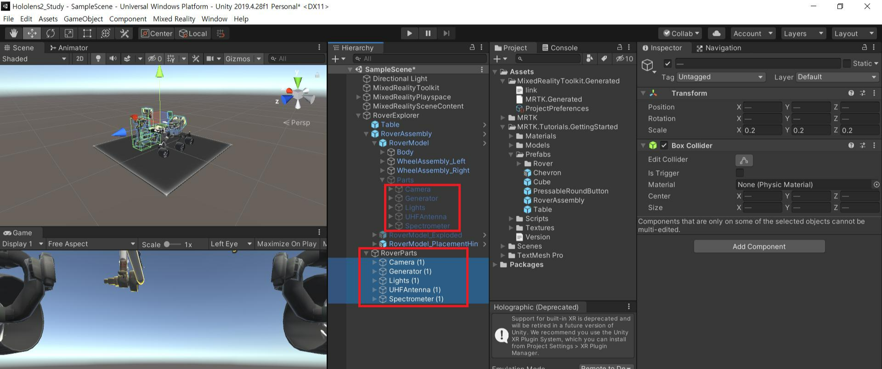
Task: Open scene camera settings icon
Action: pyautogui.click(x=210, y=59)
